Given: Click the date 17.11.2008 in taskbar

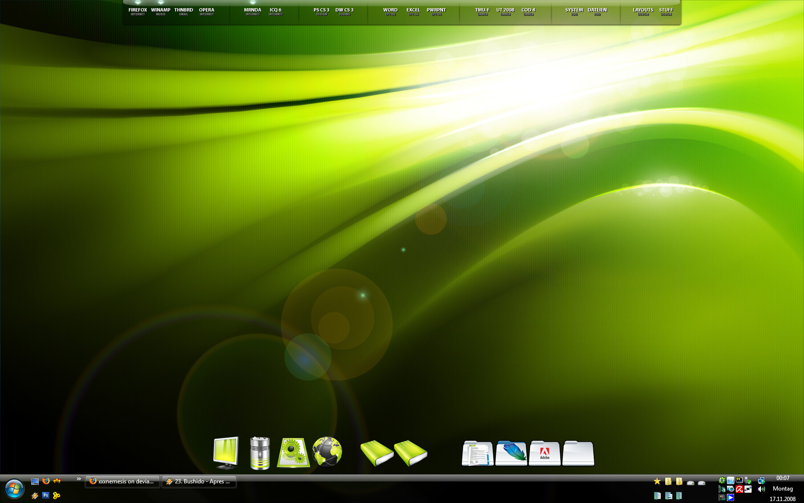Looking at the screenshot, I should [782, 499].
